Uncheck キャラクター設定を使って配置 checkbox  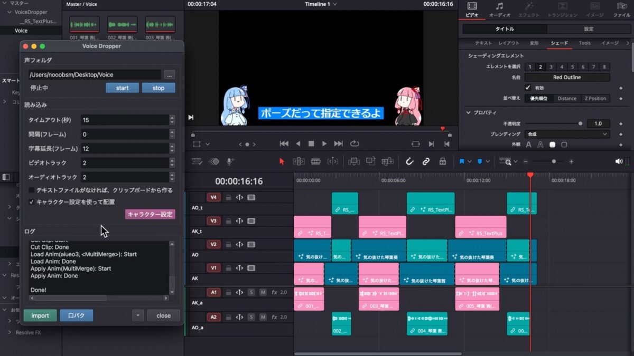[32, 201]
